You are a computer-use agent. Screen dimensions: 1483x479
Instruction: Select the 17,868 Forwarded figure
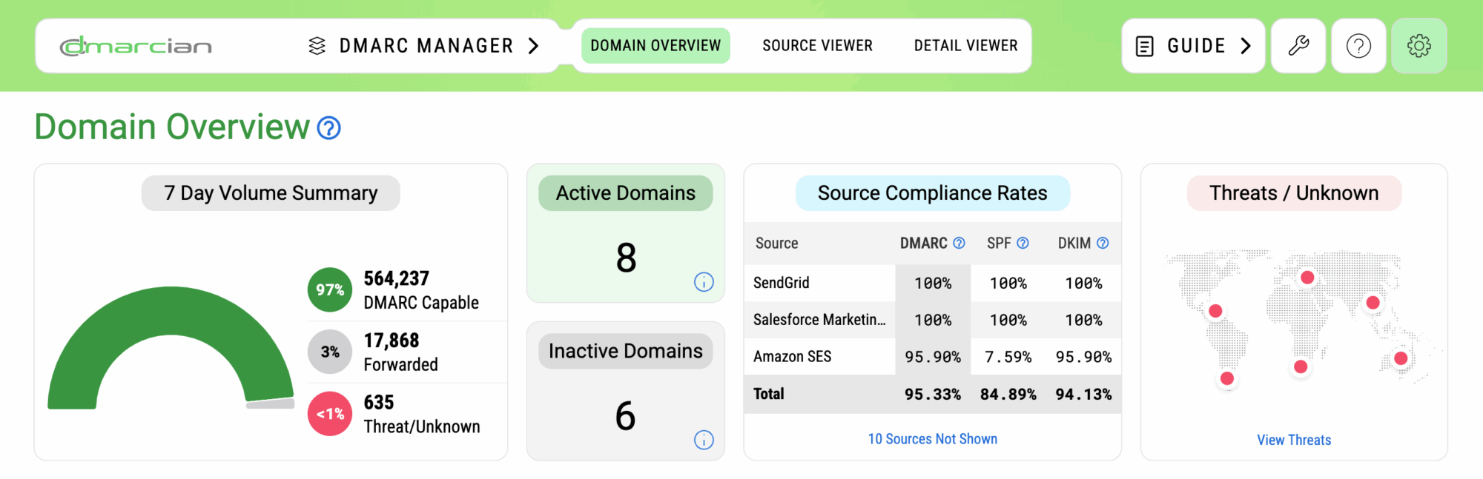[400, 352]
